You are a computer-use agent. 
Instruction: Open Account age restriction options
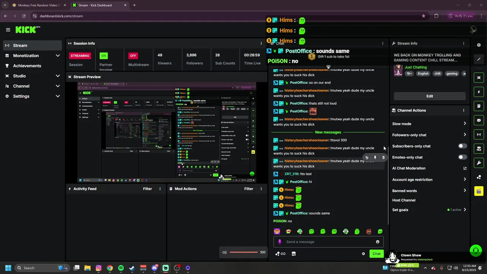coord(429,180)
